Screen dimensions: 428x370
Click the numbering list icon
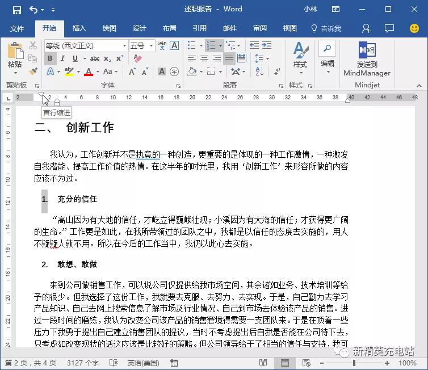[211, 45]
